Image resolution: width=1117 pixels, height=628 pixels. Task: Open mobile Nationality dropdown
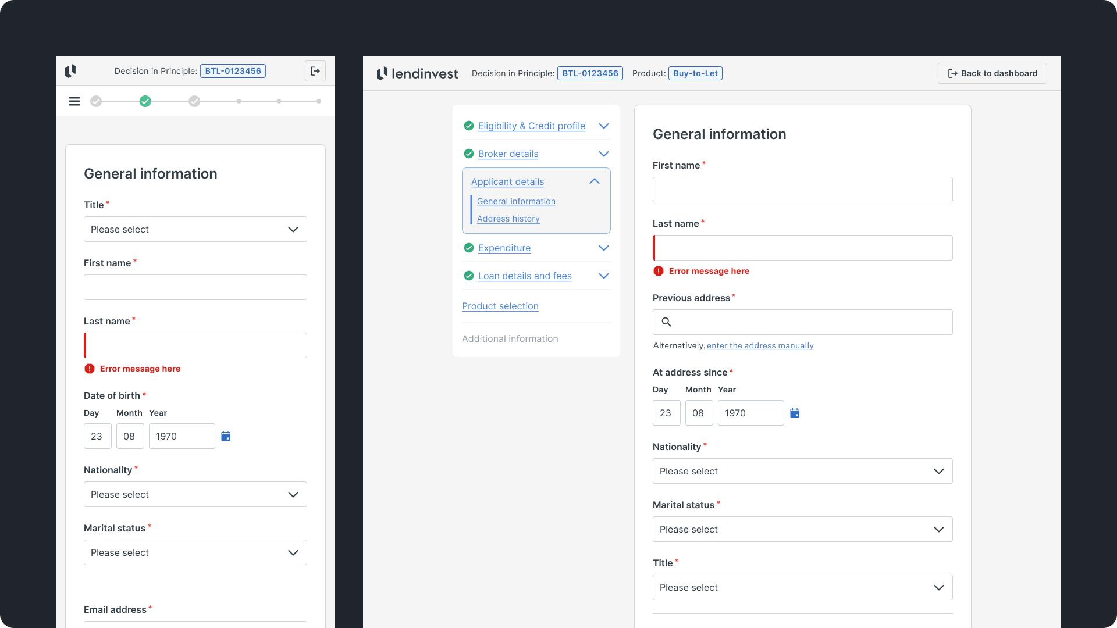click(195, 494)
